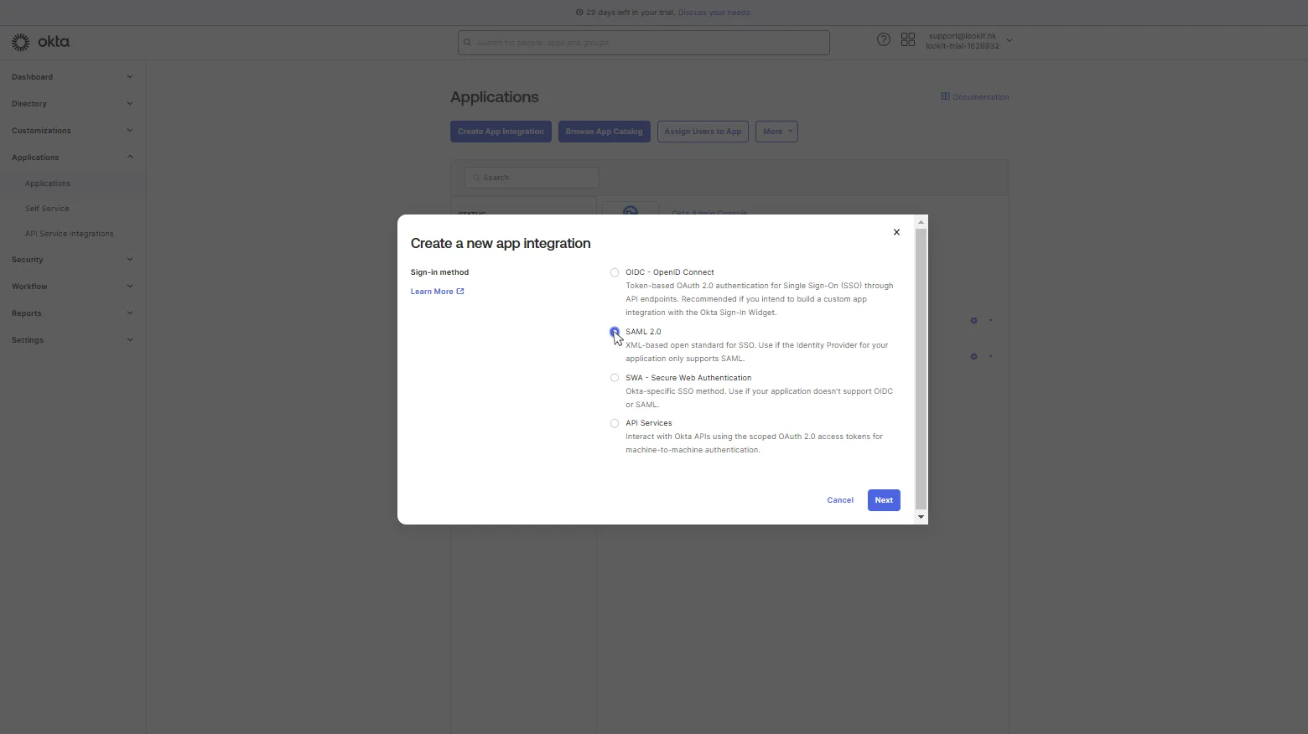Viewport: 1308px width, 734px height.
Task: Select SWA - Secure Web Authentication radio
Action: coord(615,378)
